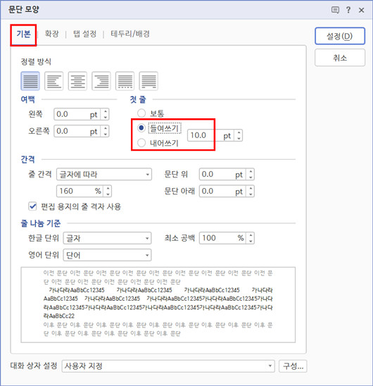The width and height of the screenshot is (373, 386).
Task: Open the 줄 간격 글자에 따라 dropdown
Action: 104,175
